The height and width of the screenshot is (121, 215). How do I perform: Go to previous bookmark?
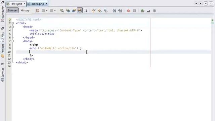click(x=94, y=10)
